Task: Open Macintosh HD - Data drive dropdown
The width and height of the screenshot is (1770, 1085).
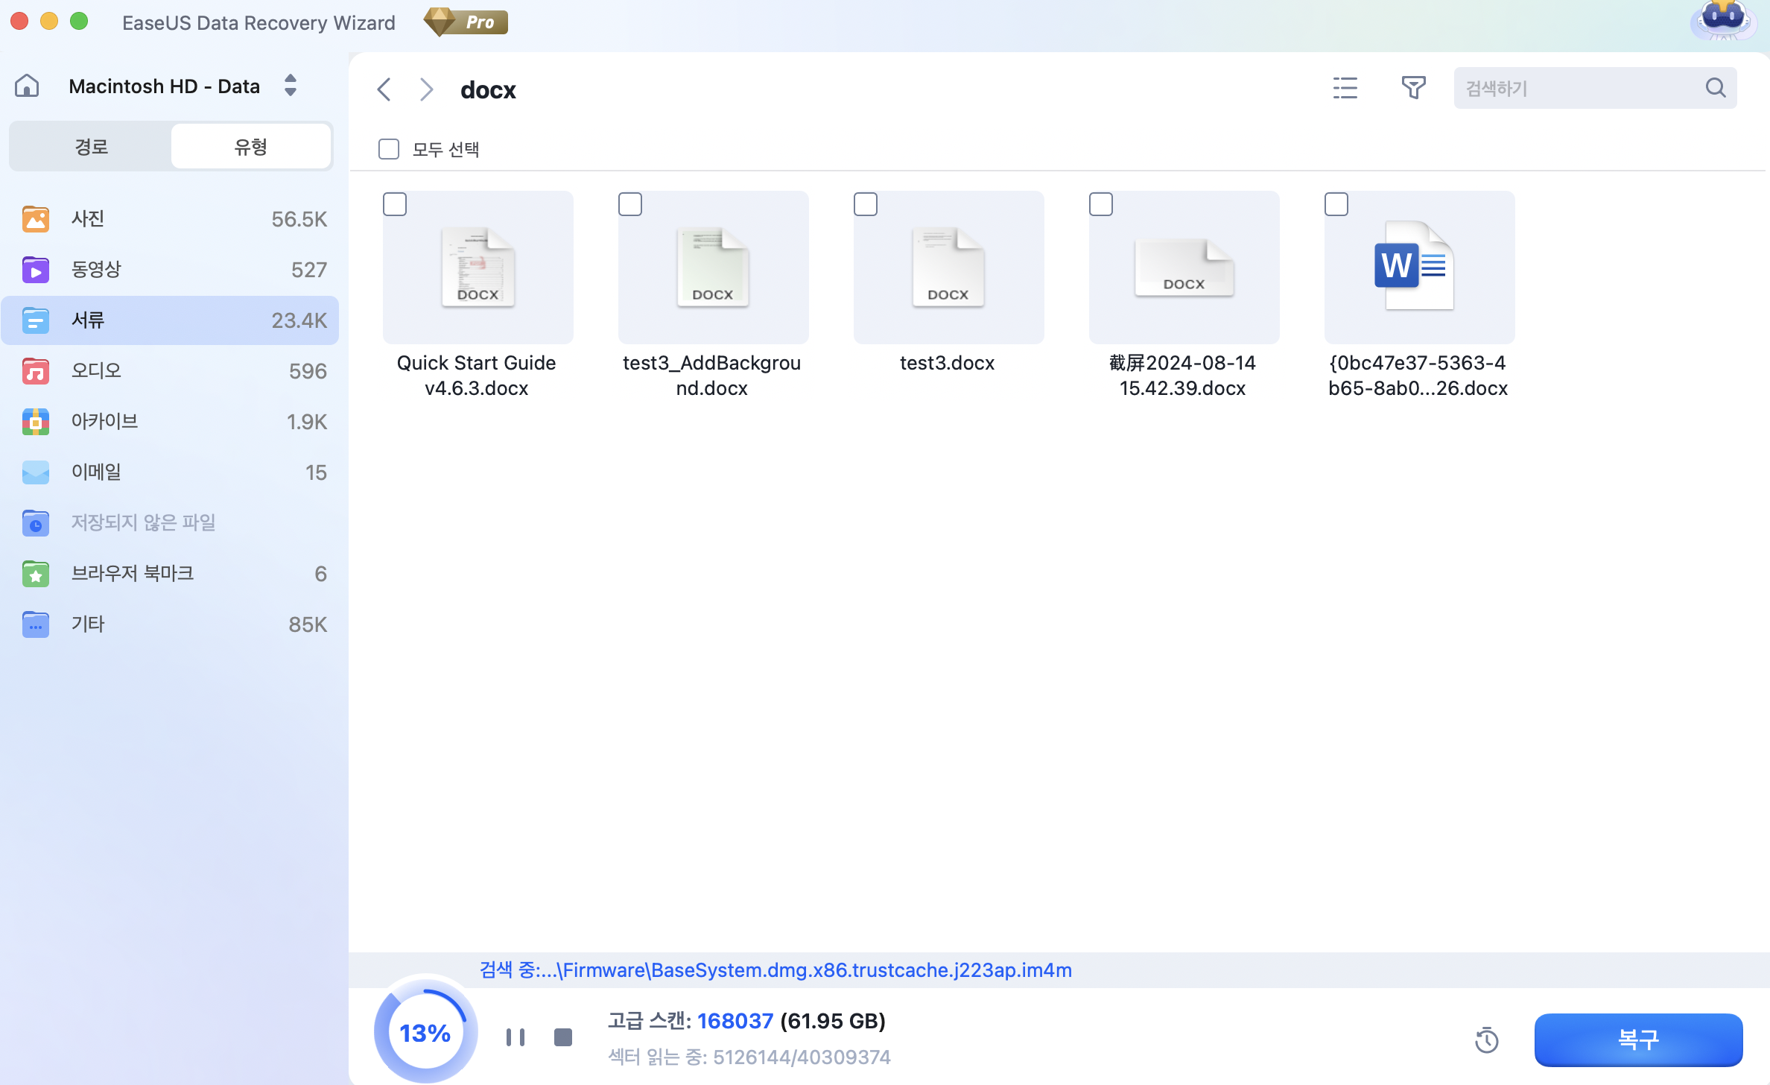Action: point(290,86)
